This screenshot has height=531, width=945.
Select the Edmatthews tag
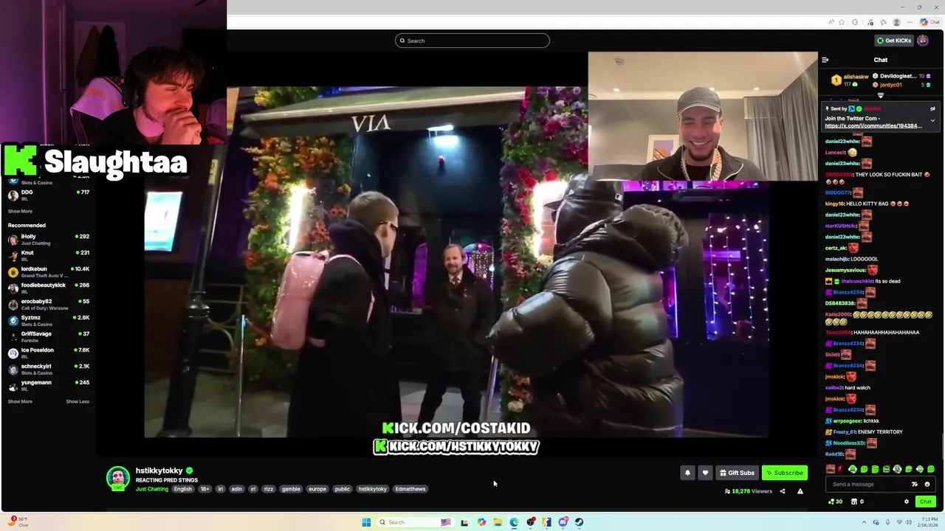pyautogui.click(x=410, y=489)
